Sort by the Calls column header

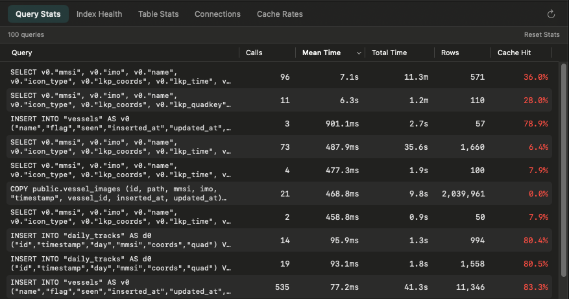254,53
